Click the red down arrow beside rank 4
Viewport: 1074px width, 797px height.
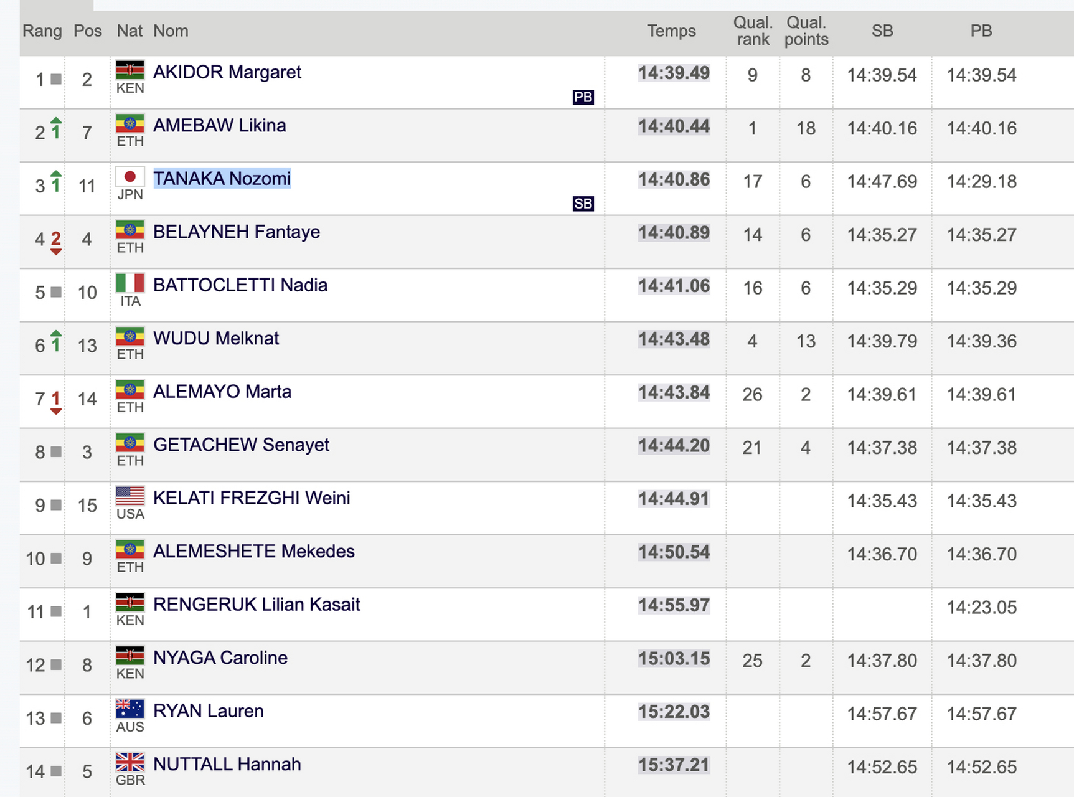(x=56, y=243)
